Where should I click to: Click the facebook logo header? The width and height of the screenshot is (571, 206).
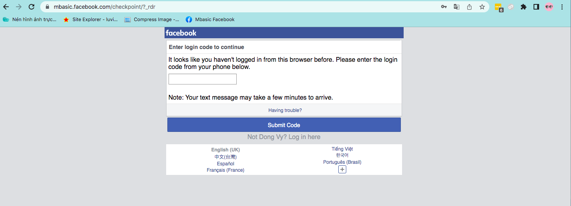pyautogui.click(x=181, y=33)
